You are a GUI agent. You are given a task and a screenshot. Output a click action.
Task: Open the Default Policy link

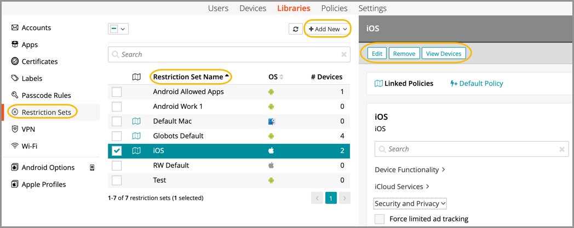pyautogui.click(x=477, y=84)
